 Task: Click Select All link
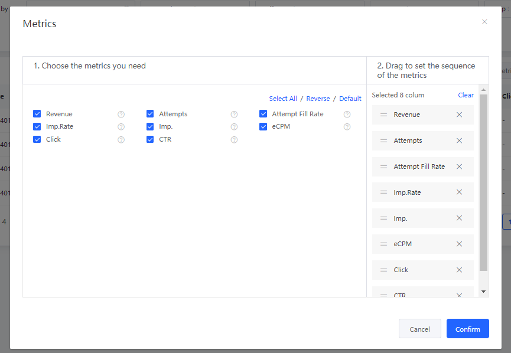point(283,99)
